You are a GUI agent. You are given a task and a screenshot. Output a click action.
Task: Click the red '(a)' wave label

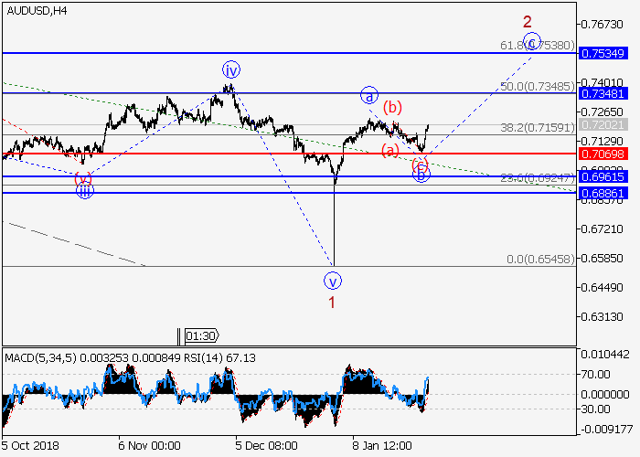[x=389, y=150]
